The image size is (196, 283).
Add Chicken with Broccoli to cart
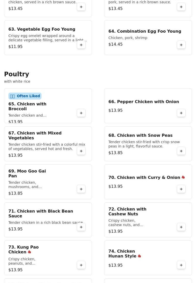click(x=81, y=113)
